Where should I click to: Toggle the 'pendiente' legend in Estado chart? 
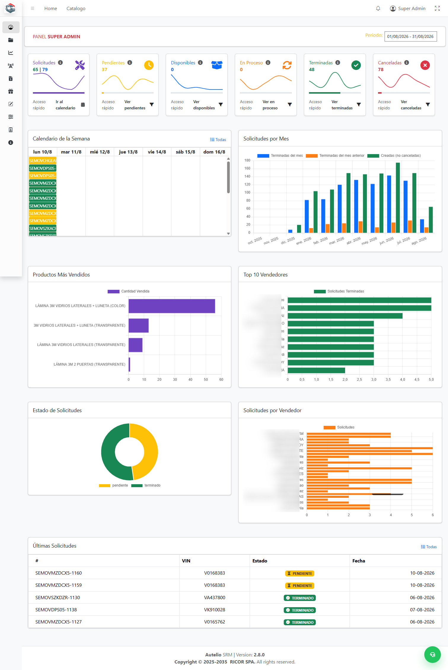click(114, 485)
